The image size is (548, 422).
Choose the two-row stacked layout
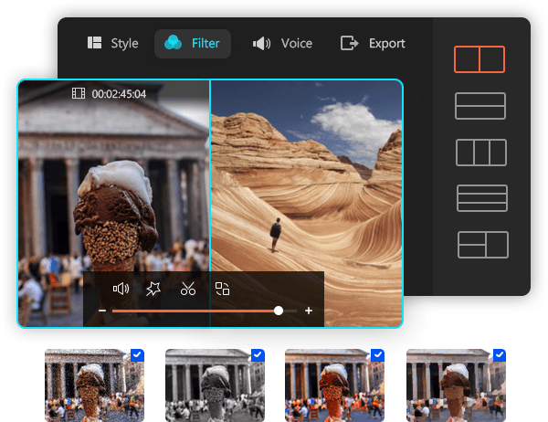point(480,106)
